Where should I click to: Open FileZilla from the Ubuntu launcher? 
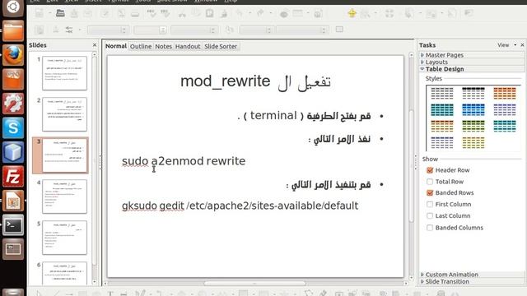pyautogui.click(x=13, y=177)
